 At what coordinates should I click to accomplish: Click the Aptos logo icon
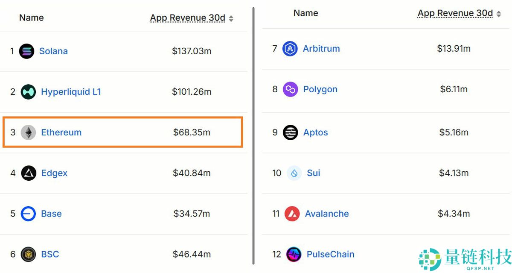(291, 132)
